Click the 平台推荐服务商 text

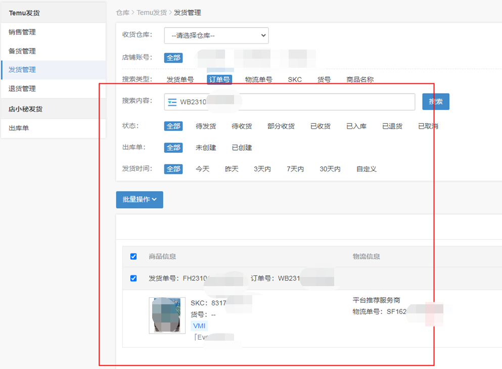[377, 300]
